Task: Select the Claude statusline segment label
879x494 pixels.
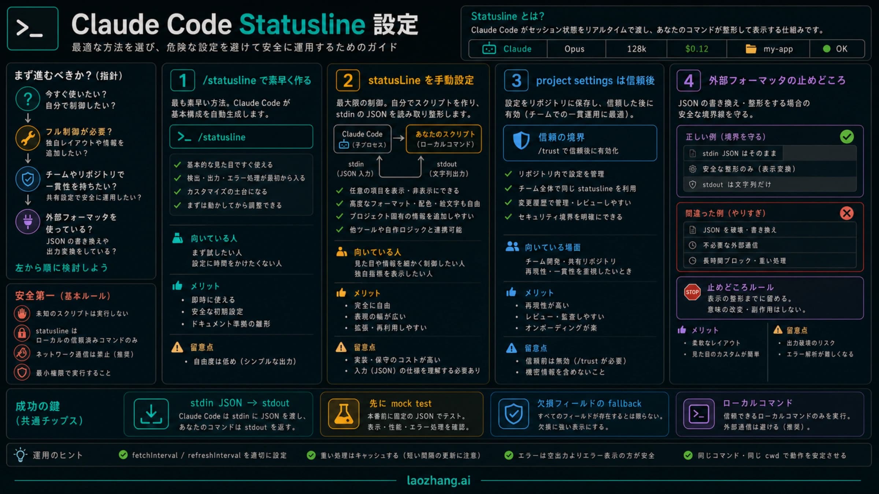Action: (517, 49)
